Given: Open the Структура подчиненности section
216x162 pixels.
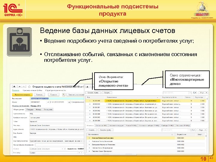Looking at the screenshot, I should tap(55, 91).
